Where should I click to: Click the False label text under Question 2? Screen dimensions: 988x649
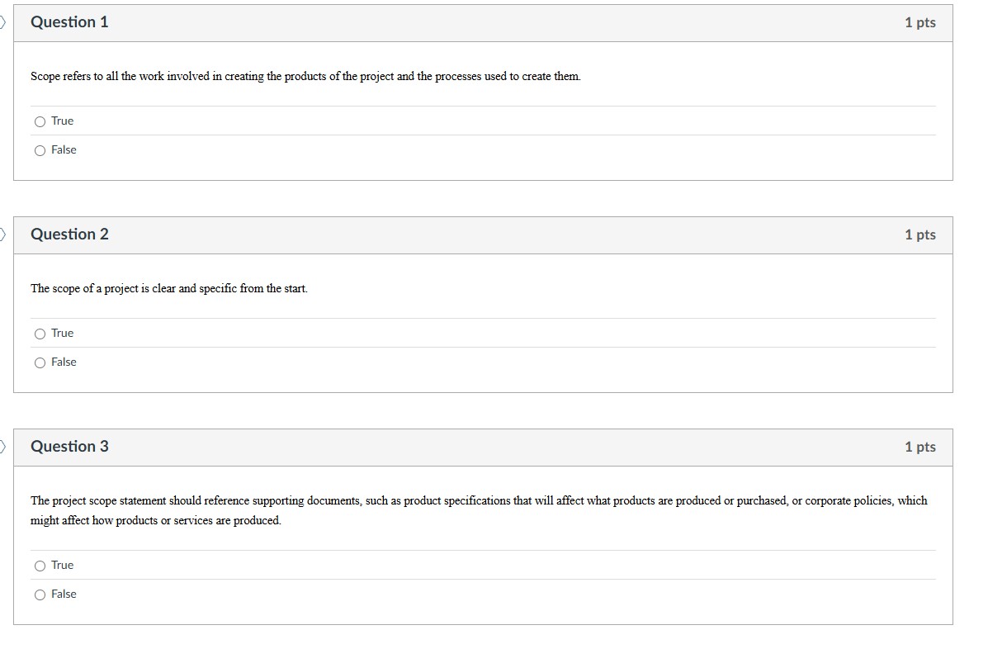(64, 362)
